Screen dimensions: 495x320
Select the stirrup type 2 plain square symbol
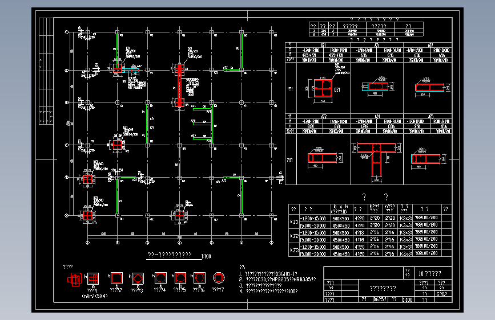coord(116,278)
